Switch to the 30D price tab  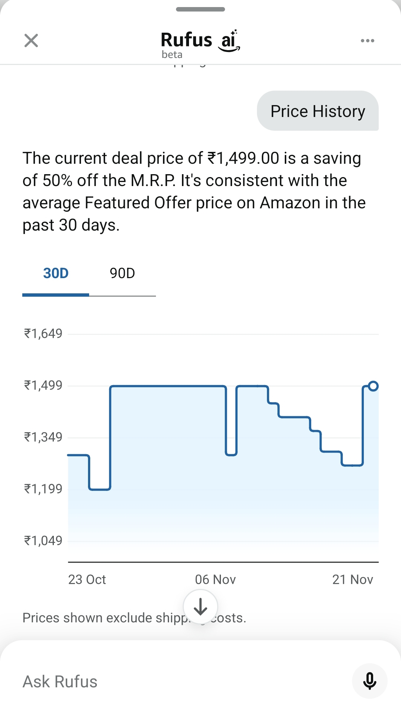tap(56, 274)
